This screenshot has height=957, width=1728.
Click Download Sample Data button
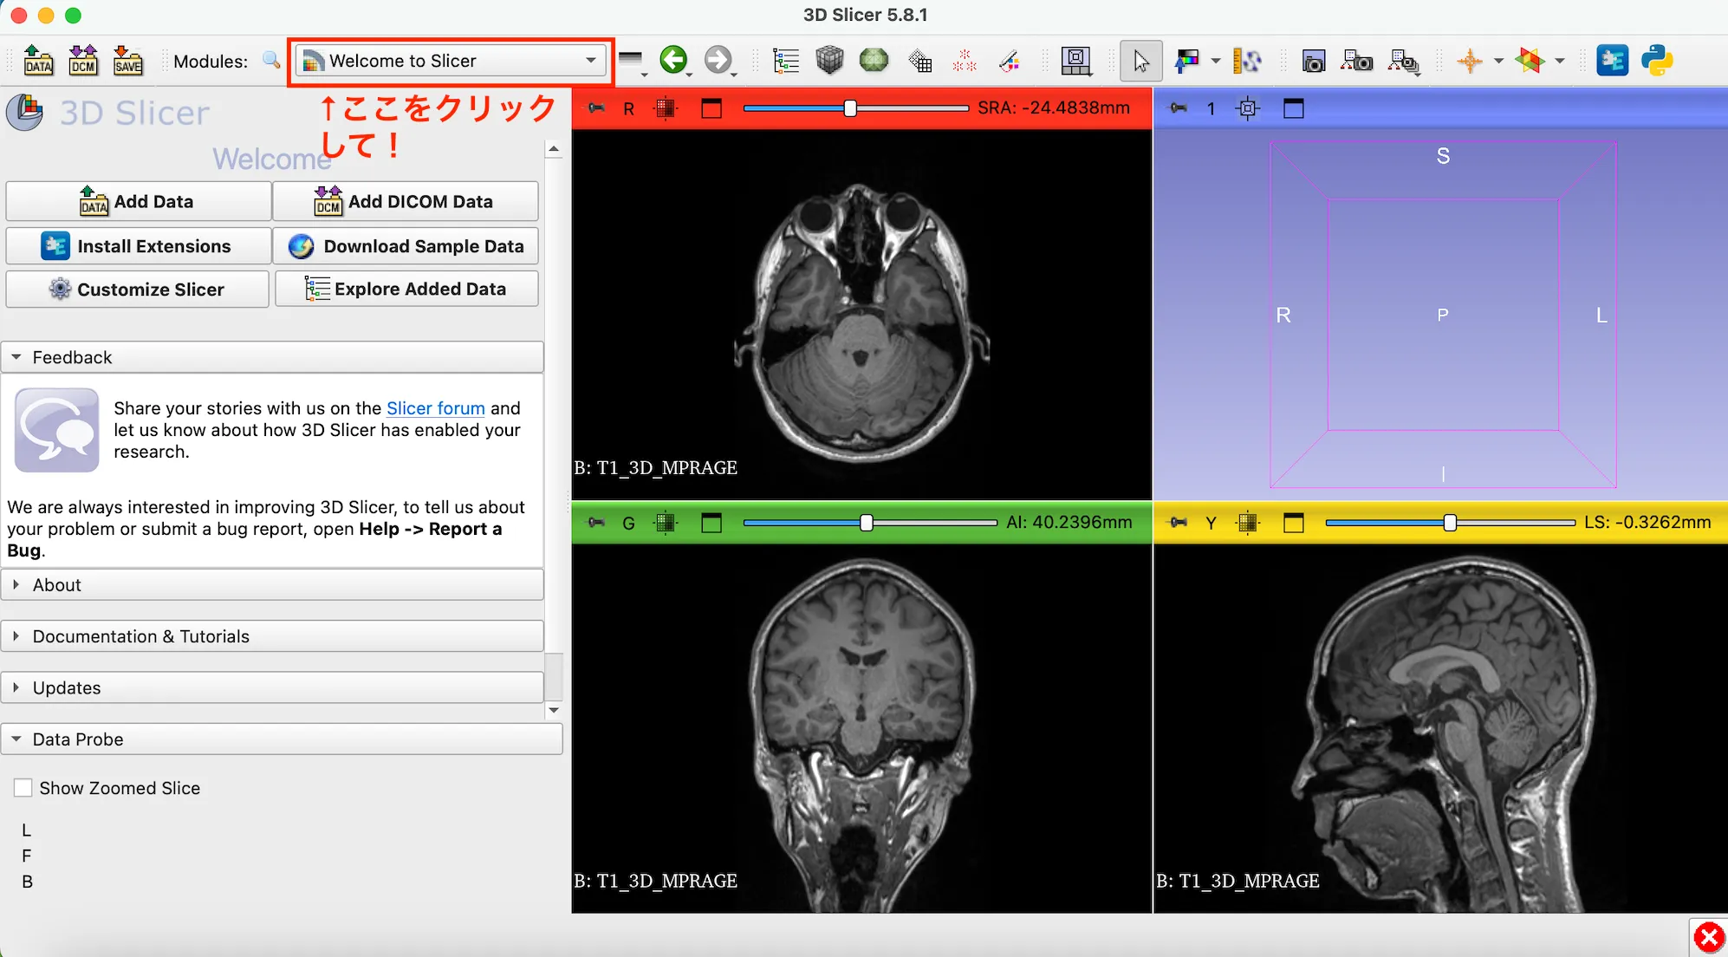coord(406,245)
